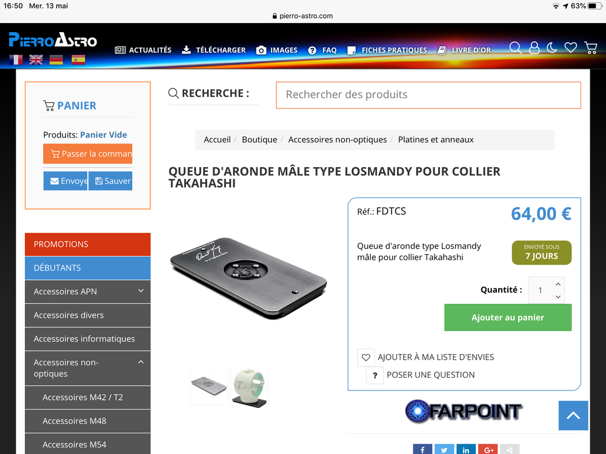Screen dimensions: 606x454
Task: Decrease quantity with the down arrow
Action: [558, 297]
